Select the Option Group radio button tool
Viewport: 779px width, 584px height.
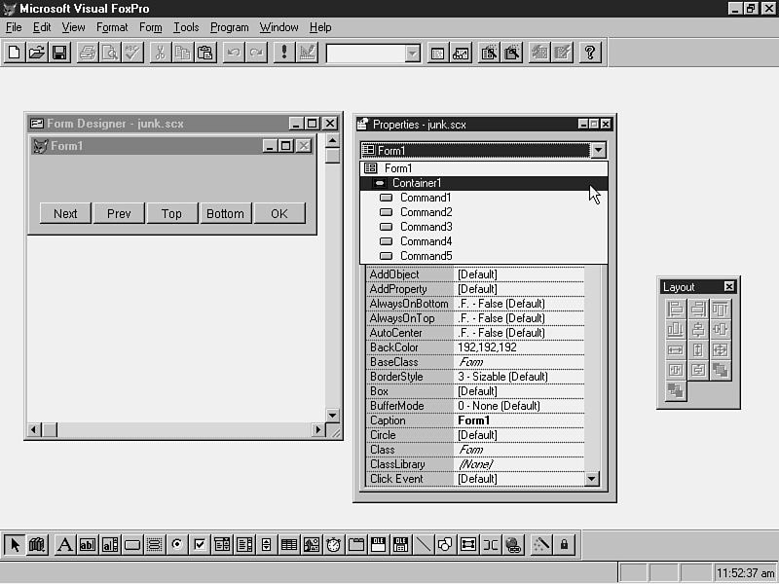tap(176, 545)
